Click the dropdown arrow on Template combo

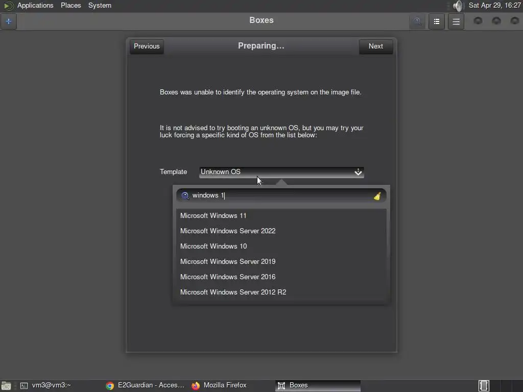point(358,172)
